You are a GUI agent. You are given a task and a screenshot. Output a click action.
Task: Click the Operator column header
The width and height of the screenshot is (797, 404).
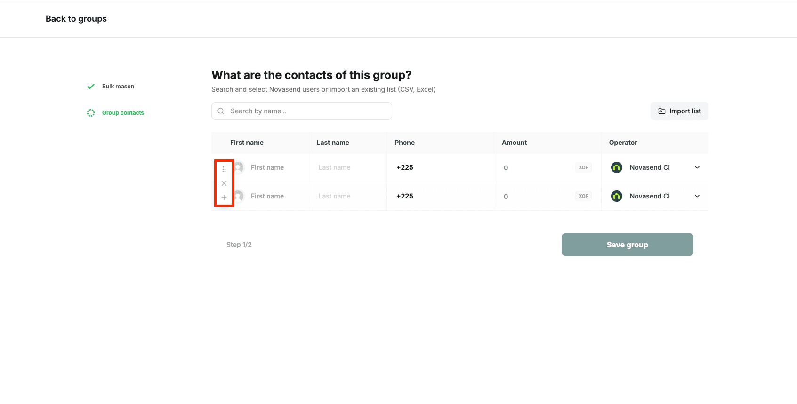pos(623,143)
